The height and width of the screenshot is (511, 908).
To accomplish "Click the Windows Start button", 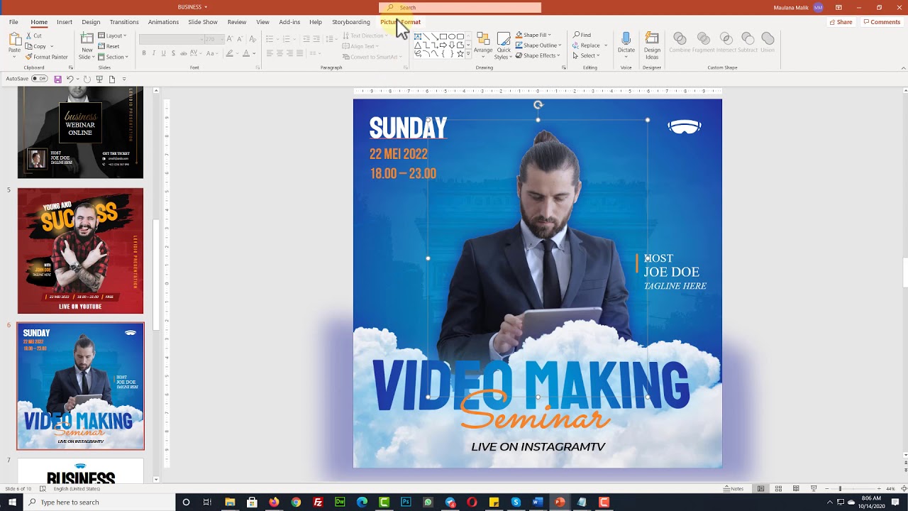I will pos(12,502).
